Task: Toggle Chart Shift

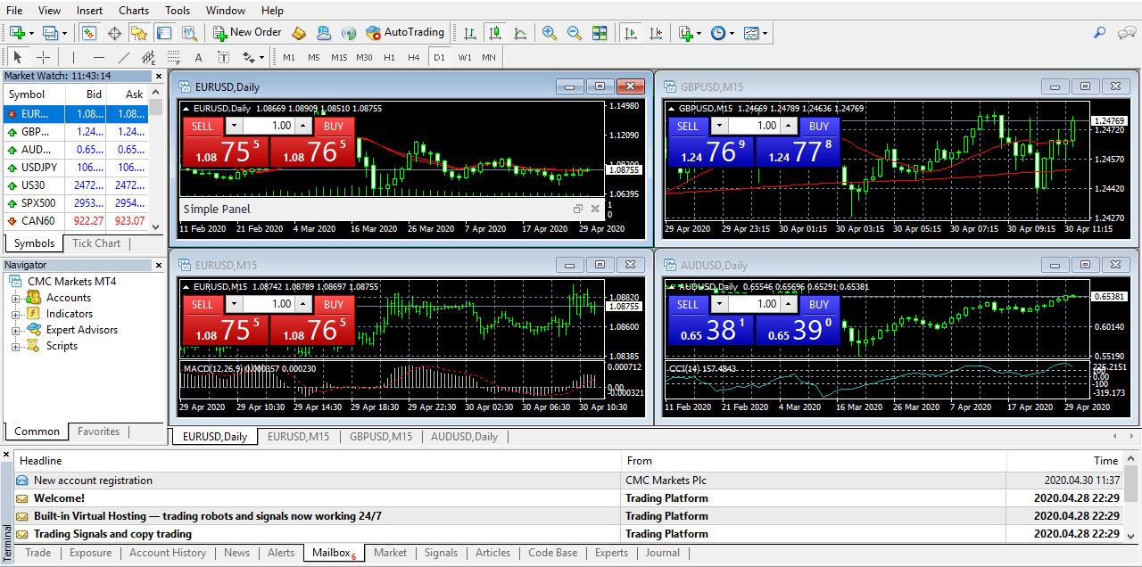Action: [x=656, y=33]
